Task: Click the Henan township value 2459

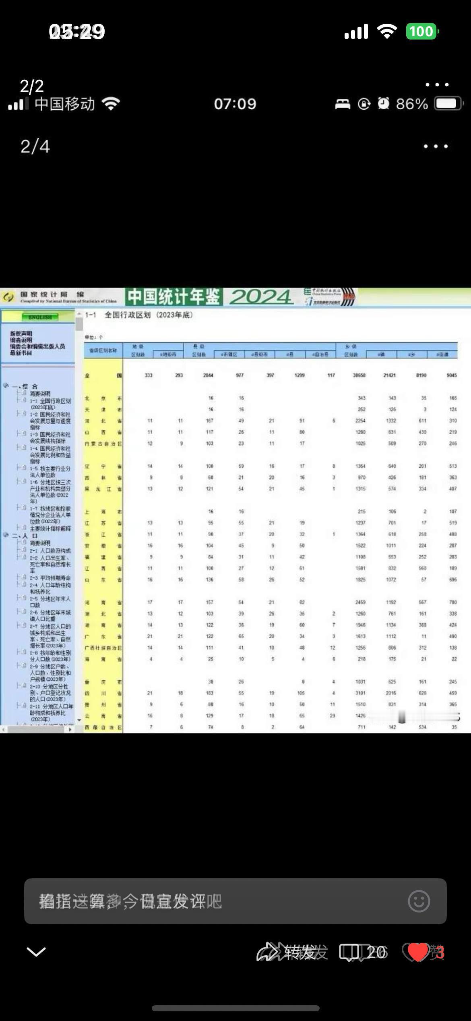Action: [x=360, y=602]
